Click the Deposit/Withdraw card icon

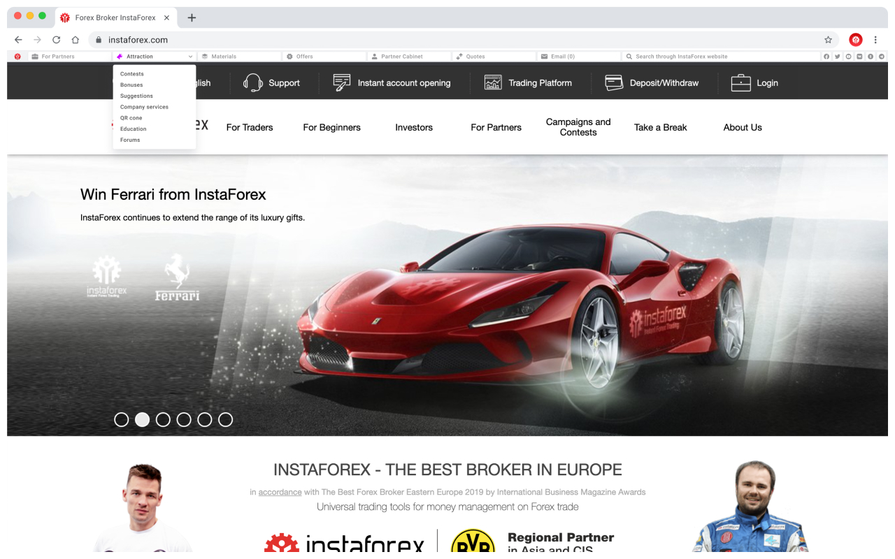(614, 82)
